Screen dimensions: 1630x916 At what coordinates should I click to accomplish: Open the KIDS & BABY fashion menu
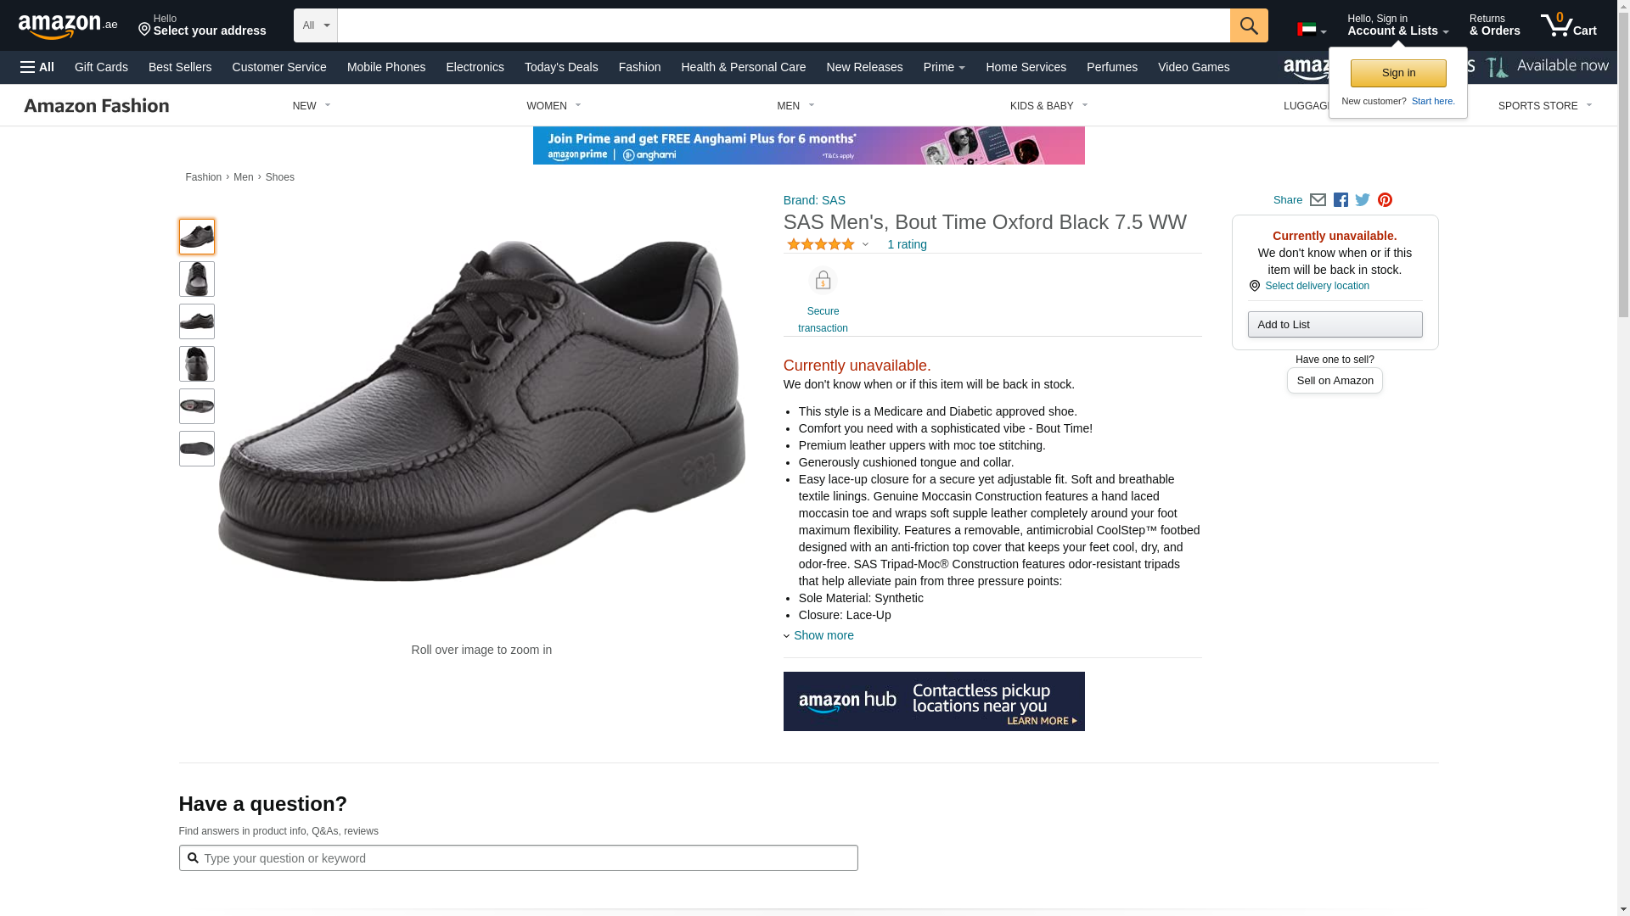point(1048,106)
